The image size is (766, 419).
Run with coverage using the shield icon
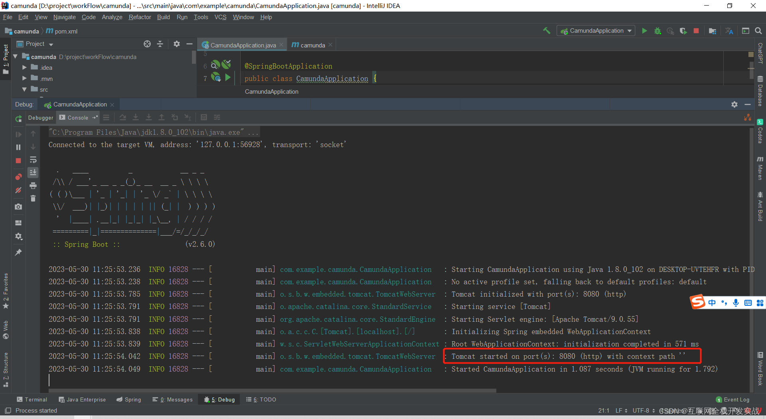pos(683,31)
